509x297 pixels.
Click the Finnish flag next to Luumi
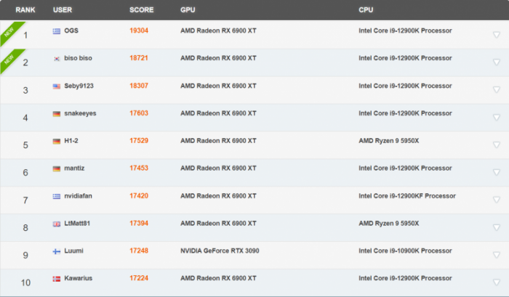point(57,251)
